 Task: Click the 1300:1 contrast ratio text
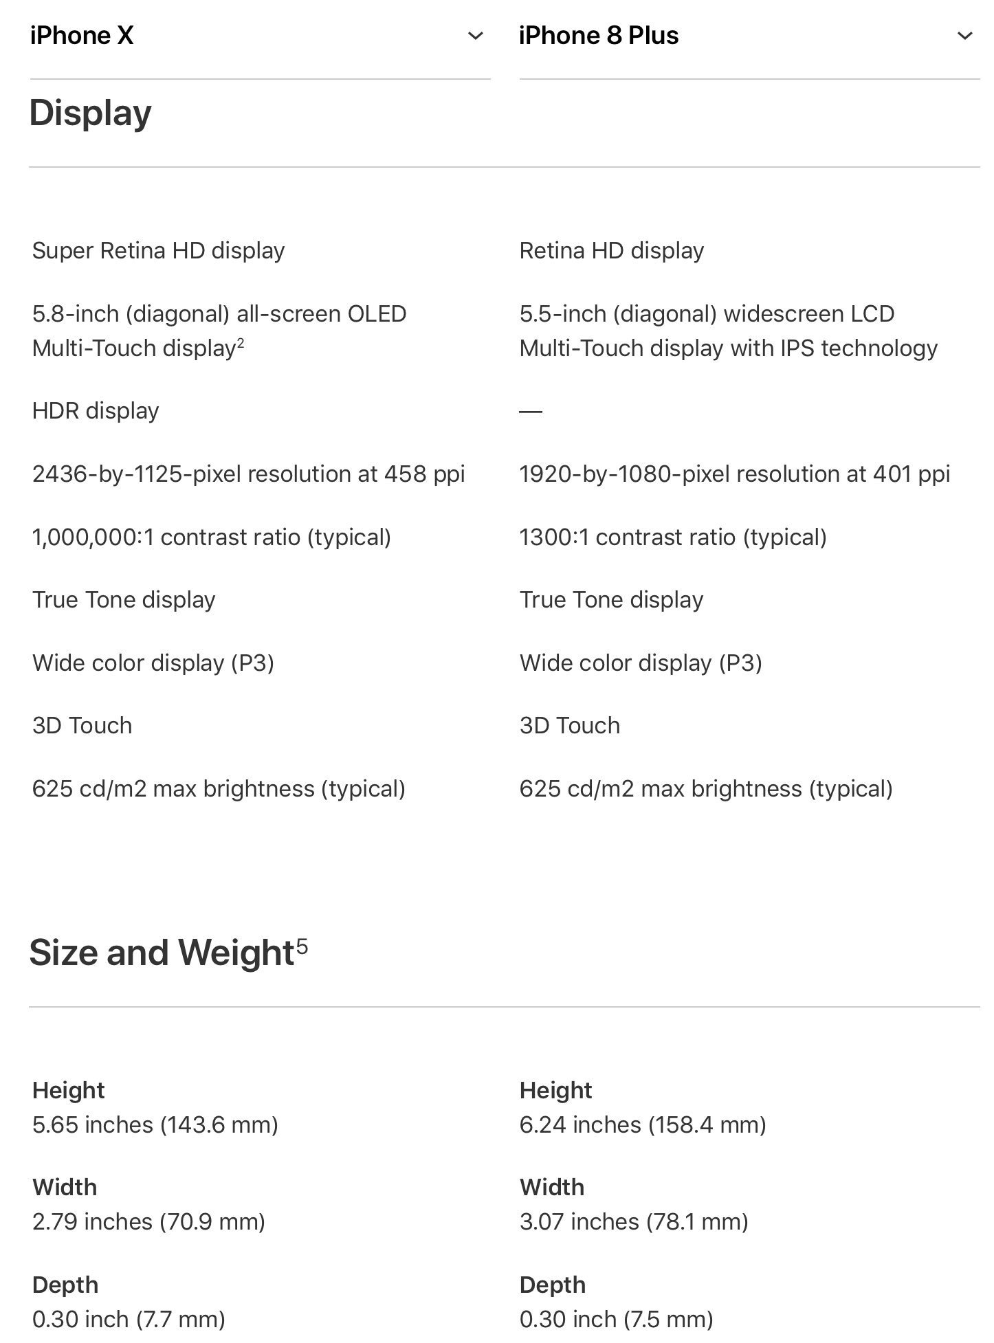click(x=672, y=537)
